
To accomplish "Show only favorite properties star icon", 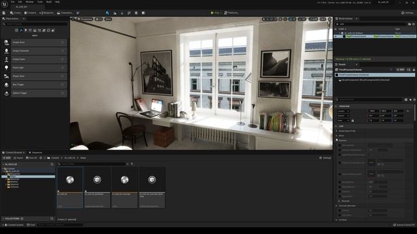I will (x=410, y=99).
